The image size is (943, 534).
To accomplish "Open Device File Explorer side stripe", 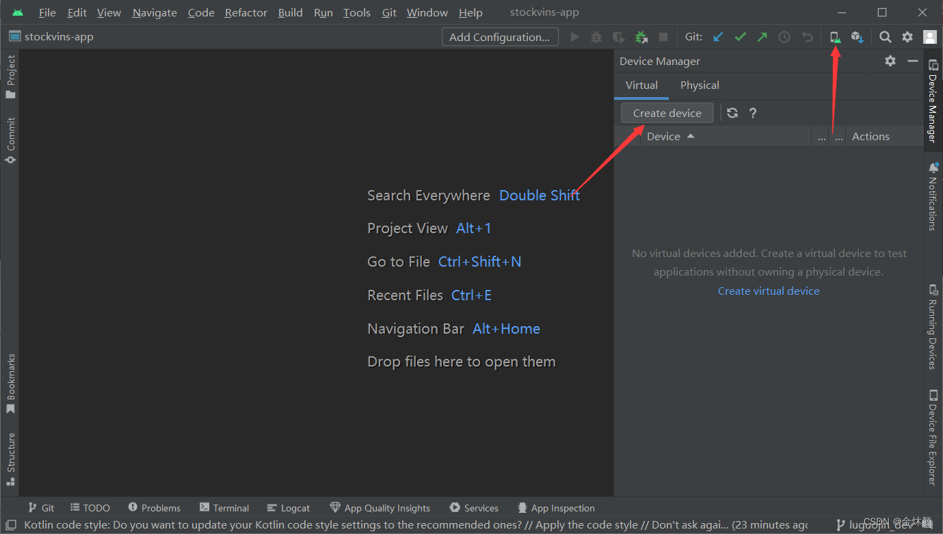I will tap(933, 437).
